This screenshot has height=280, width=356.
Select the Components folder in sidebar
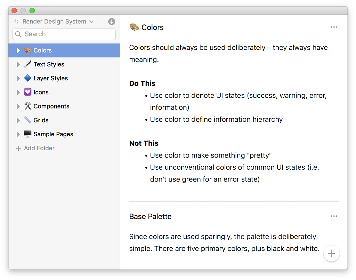[51, 106]
